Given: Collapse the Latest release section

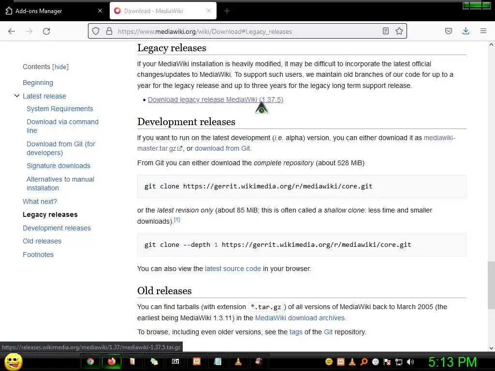Looking at the screenshot, I should tap(17, 96).
